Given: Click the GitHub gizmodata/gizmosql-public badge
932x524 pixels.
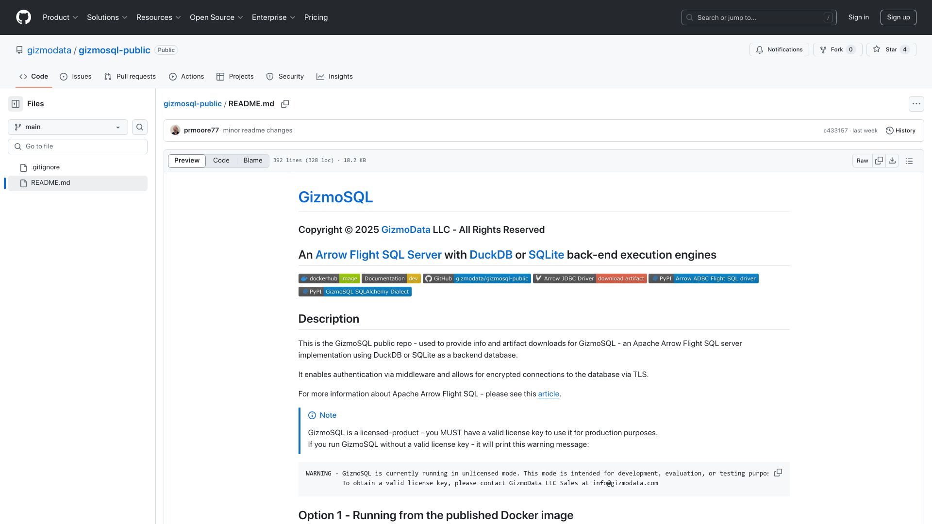Looking at the screenshot, I should pos(477,278).
